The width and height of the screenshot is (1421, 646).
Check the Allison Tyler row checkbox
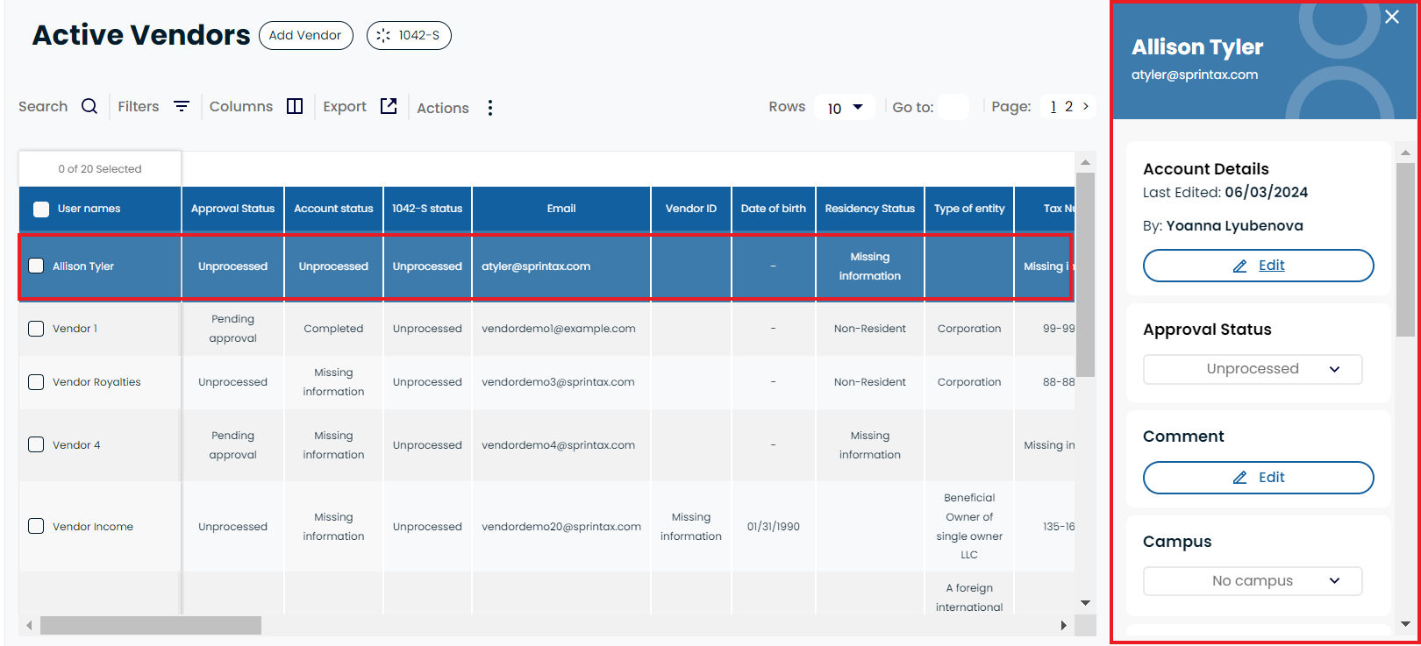coord(36,266)
